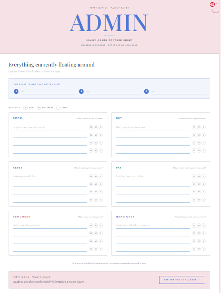Mark N on last PAY row
The height and width of the screenshot is (293, 221).
coord(194,200)
